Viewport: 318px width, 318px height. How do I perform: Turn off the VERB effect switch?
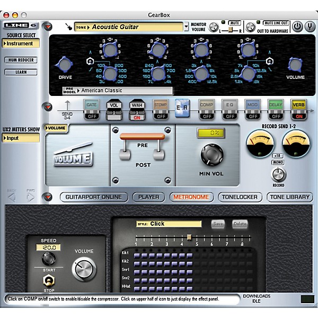coord(298,116)
